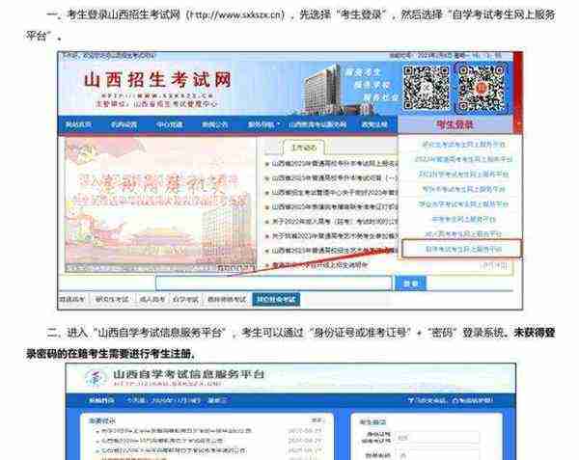Open the 更多 link in notices panel
The image size is (579, 460).
pos(317,420)
